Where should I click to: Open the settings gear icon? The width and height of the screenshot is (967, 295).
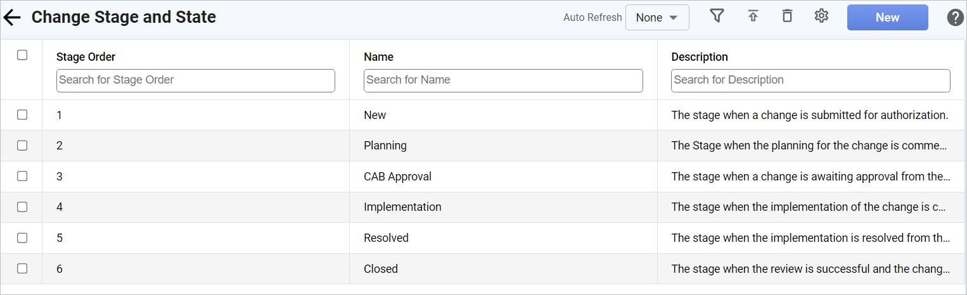coord(821,16)
